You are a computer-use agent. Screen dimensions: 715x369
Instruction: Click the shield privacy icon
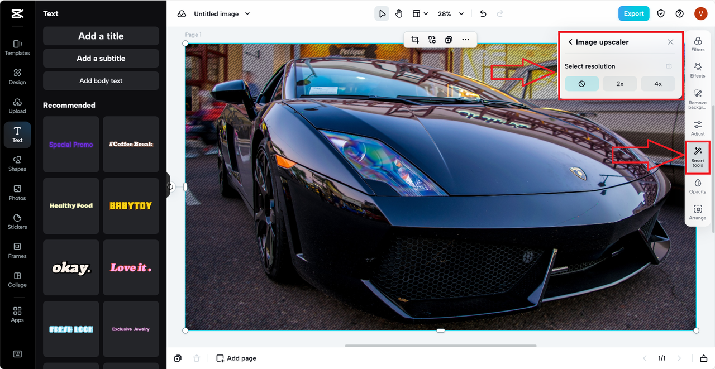coord(661,14)
